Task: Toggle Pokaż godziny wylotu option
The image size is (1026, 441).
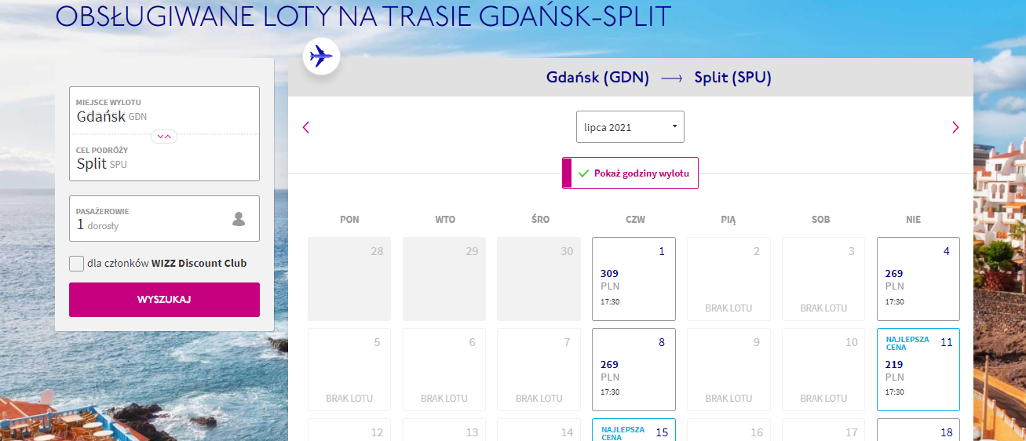Action: pos(630,173)
